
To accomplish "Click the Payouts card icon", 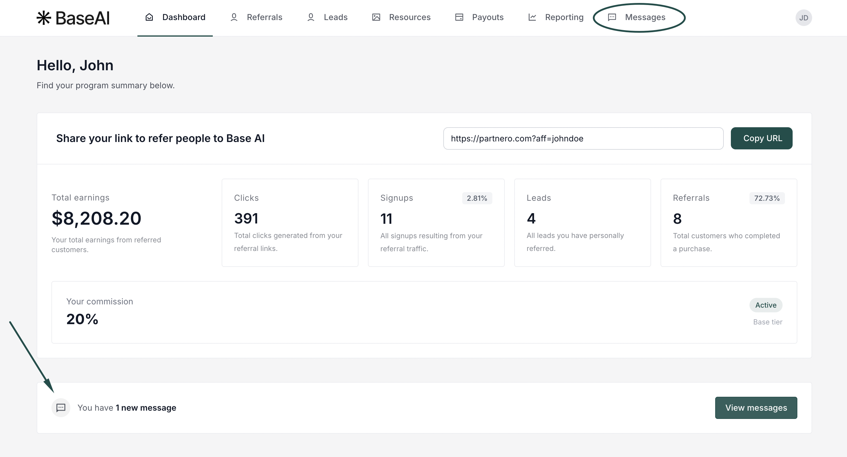I will [459, 17].
